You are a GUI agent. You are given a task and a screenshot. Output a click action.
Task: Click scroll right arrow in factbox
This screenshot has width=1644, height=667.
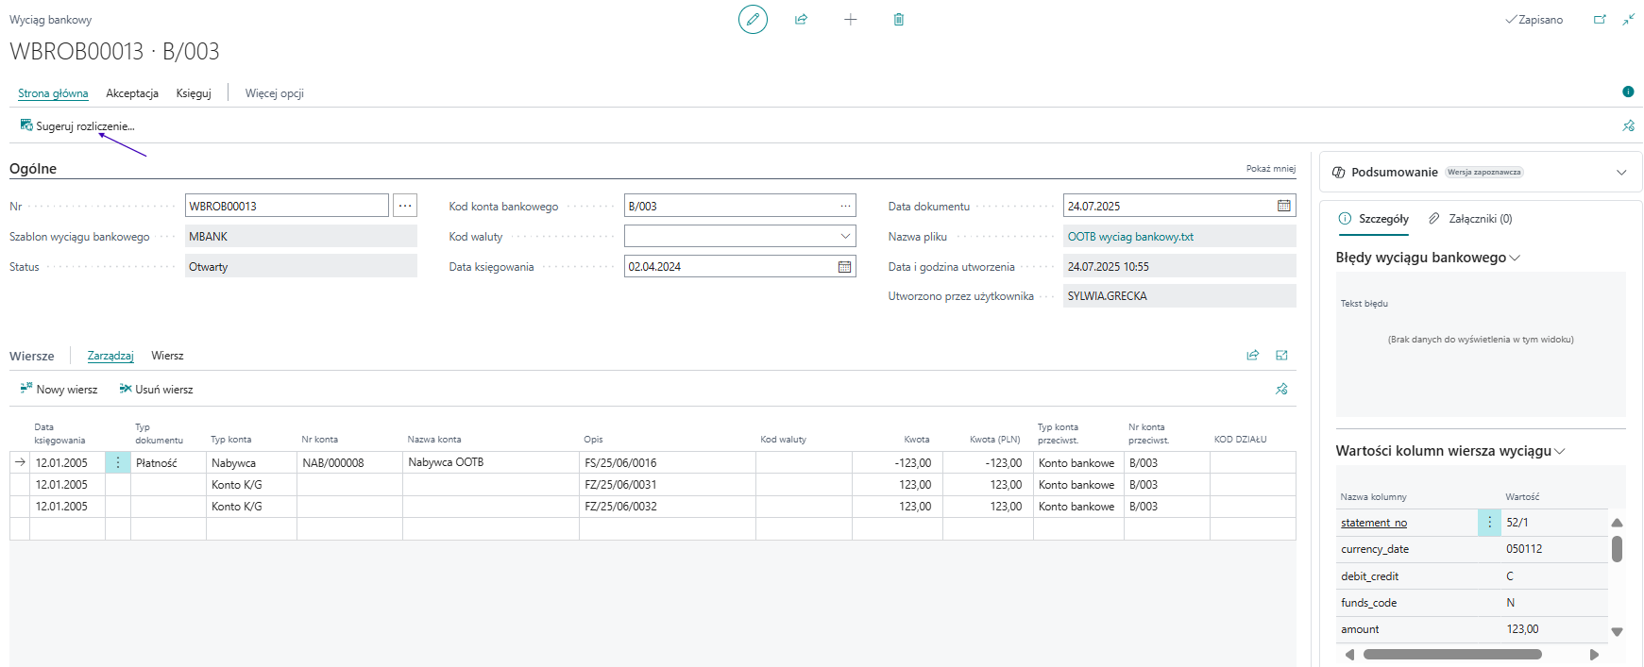[x=1594, y=654]
